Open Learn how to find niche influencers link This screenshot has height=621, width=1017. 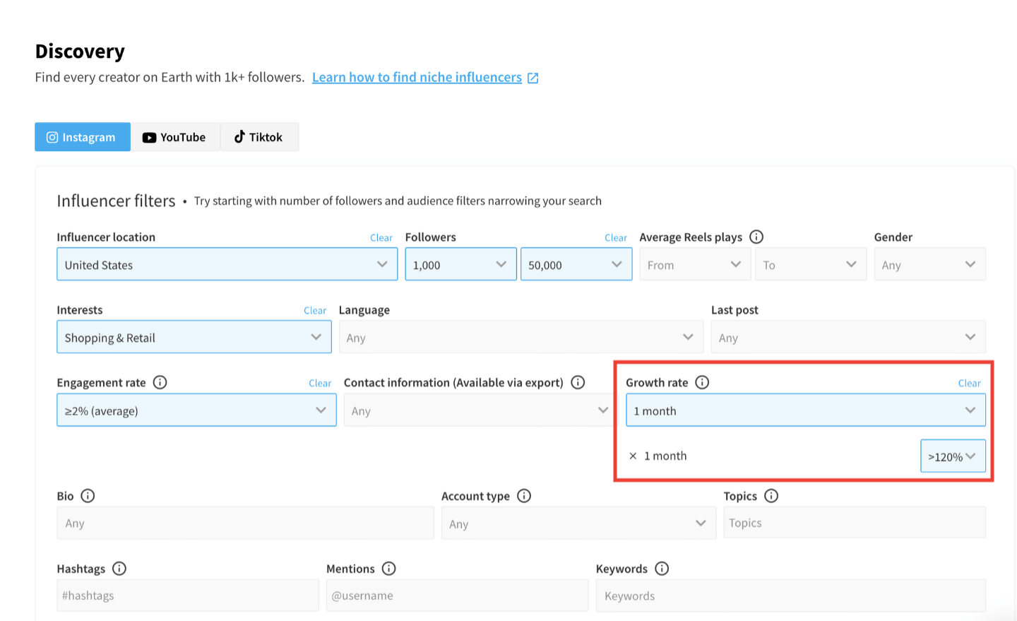click(417, 77)
